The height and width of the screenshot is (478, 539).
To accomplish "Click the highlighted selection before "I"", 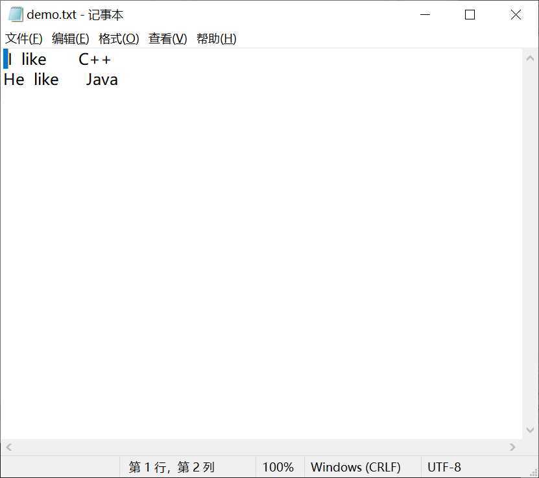I will 5,59.
